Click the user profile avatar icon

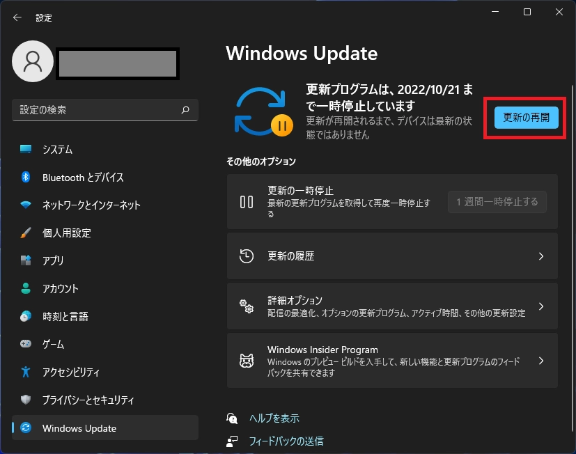pos(33,61)
